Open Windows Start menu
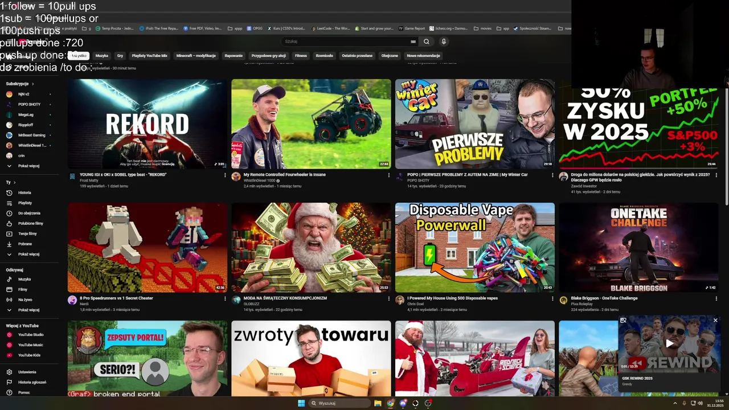 [301, 403]
